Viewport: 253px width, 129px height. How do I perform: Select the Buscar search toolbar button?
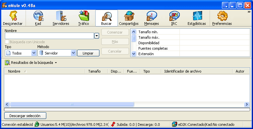107,18
